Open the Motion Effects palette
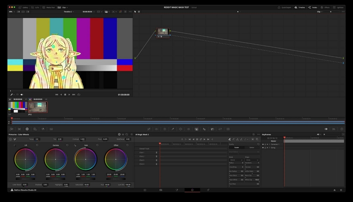The height and width of the screenshot is (202, 353). (x=51, y=129)
